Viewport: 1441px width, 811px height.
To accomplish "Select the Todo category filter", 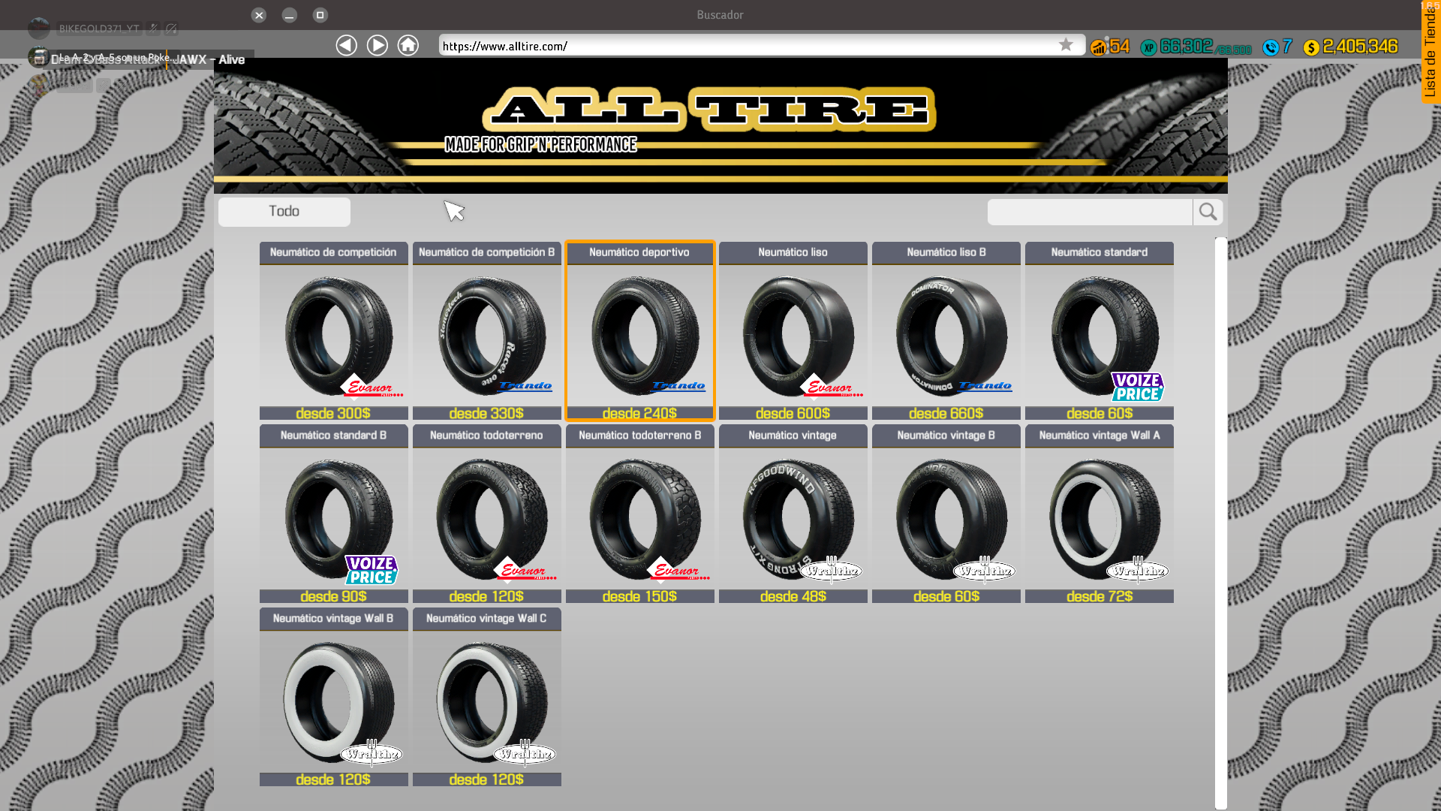I will pos(284,212).
